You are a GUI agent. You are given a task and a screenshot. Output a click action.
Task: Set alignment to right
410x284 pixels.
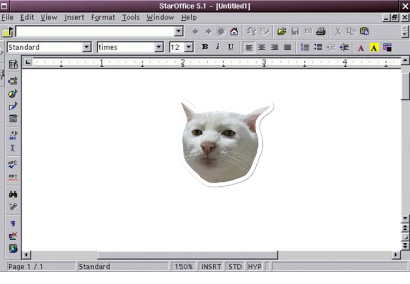click(275, 48)
